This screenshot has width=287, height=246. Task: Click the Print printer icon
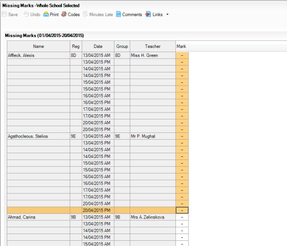(x=46, y=14)
